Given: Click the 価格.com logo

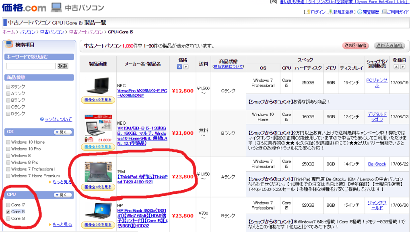Looking at the screenshot, I should coord(25,8).
